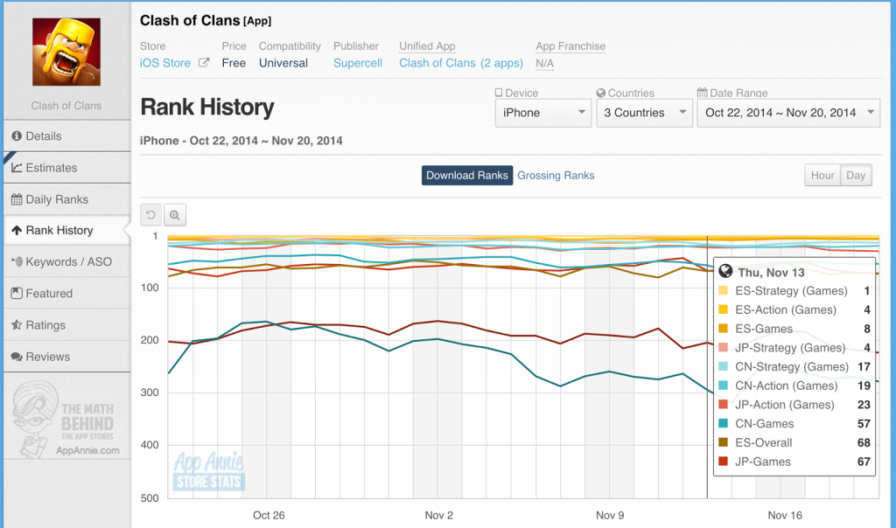Click the App Franchise header label

pyautogui.click(x=570, y=45)
